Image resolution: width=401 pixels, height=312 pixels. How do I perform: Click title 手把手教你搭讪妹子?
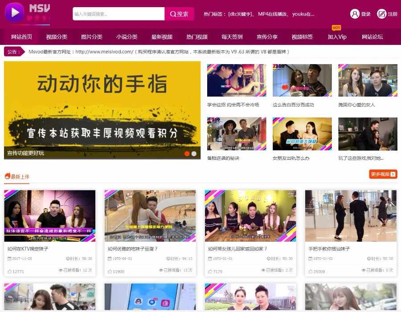click(x=329, y=249)
